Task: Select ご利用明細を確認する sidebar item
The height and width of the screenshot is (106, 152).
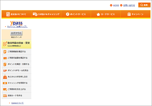Action: [16, 52]
